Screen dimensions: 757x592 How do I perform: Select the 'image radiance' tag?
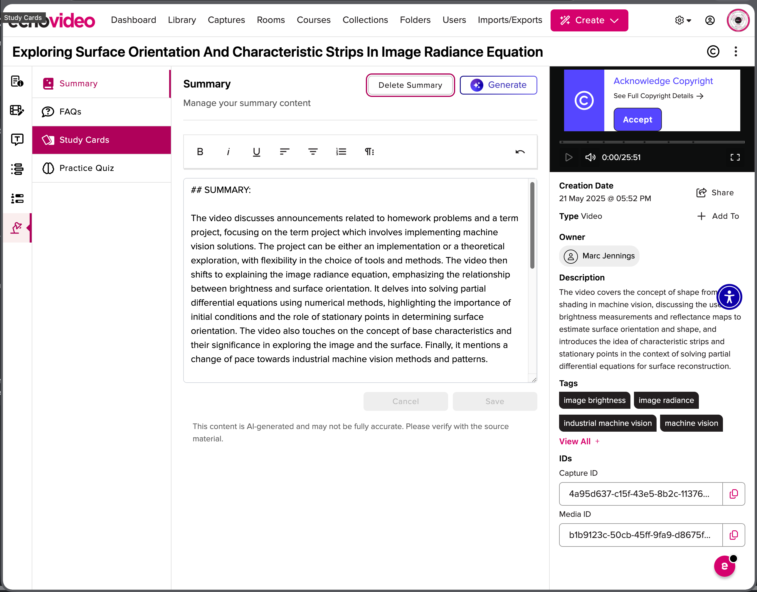(x=666, y=400)
